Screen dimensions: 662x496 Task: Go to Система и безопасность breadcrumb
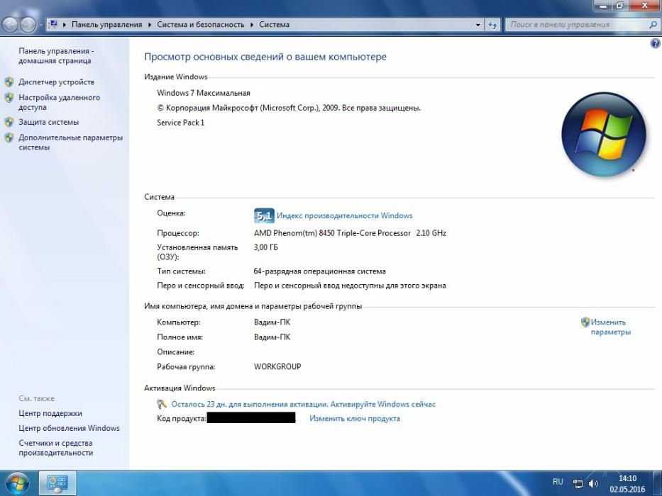(201, 25)
